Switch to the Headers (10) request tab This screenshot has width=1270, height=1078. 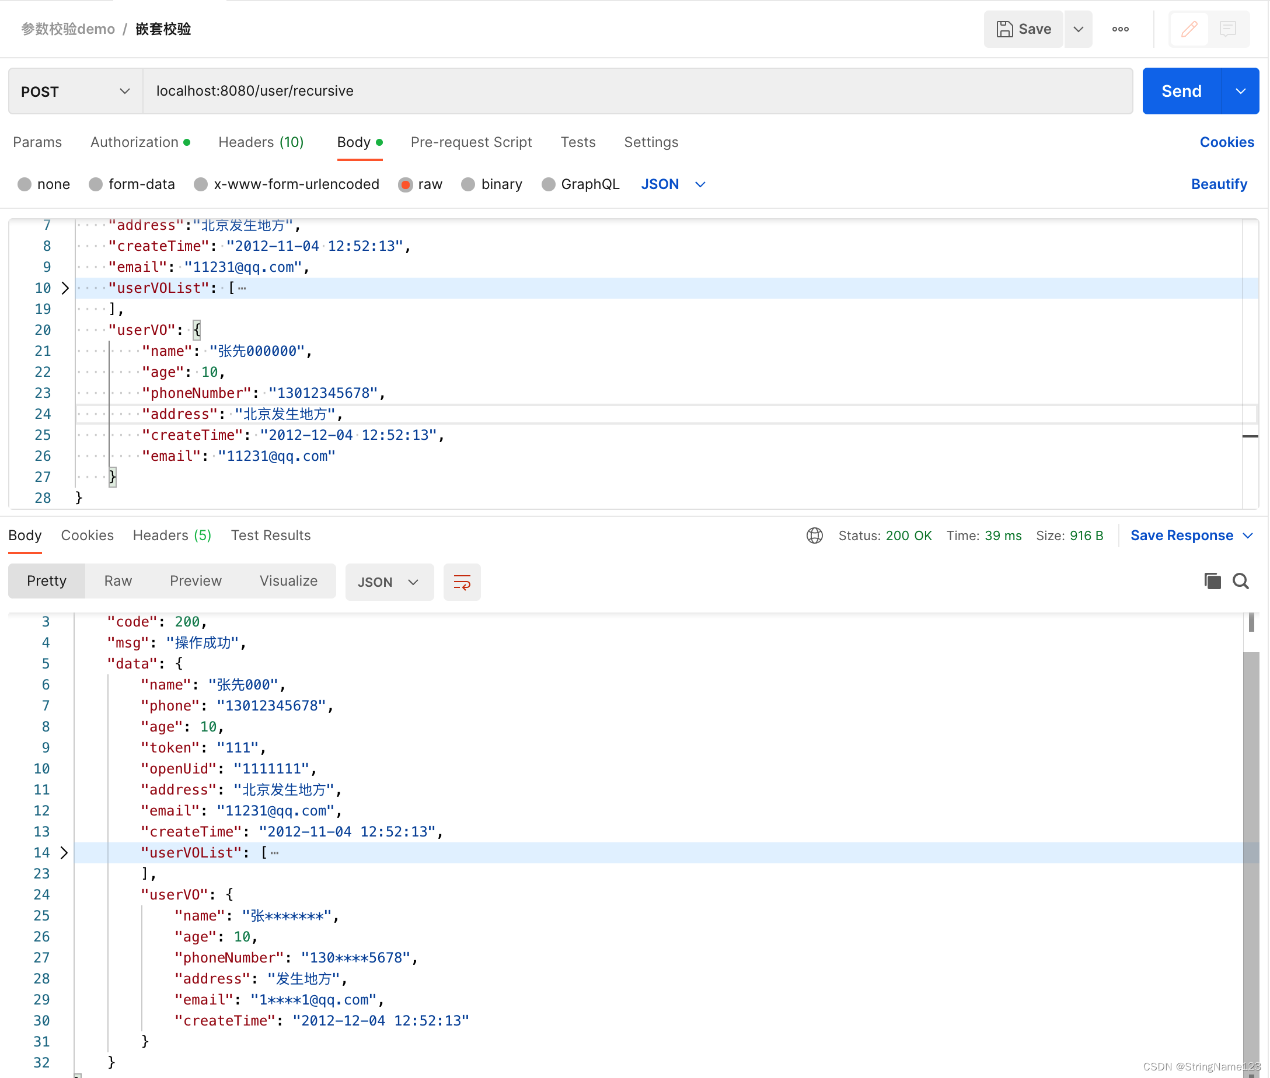pos(260,142)
